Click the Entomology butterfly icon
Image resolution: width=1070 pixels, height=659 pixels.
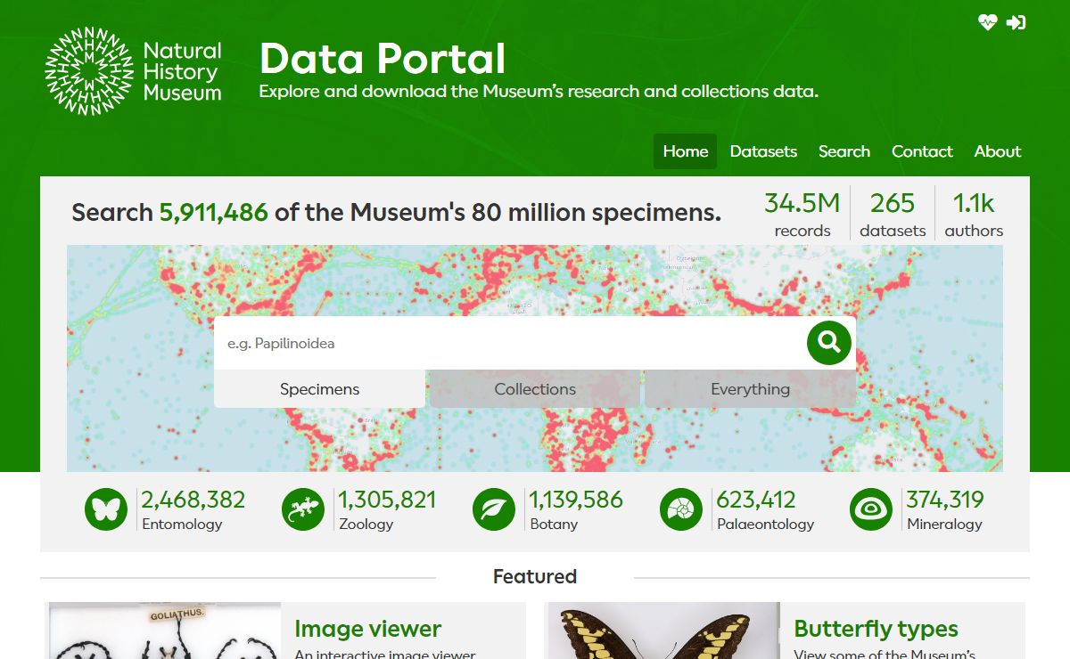pos(106,510)
